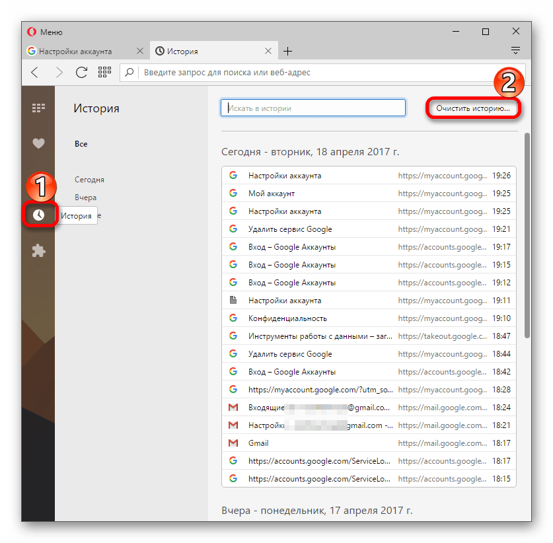Select the Все history filter
Image resolution: width=553 pixels, height=543 pixels.
pyautogui.click(x=81, y=144)
